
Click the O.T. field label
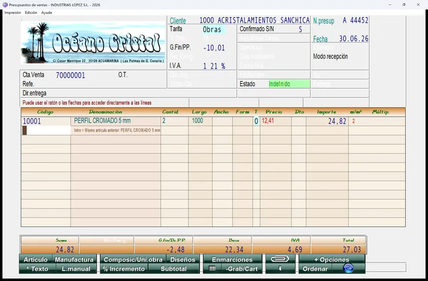pyautogui.click(x=123, y=75)
